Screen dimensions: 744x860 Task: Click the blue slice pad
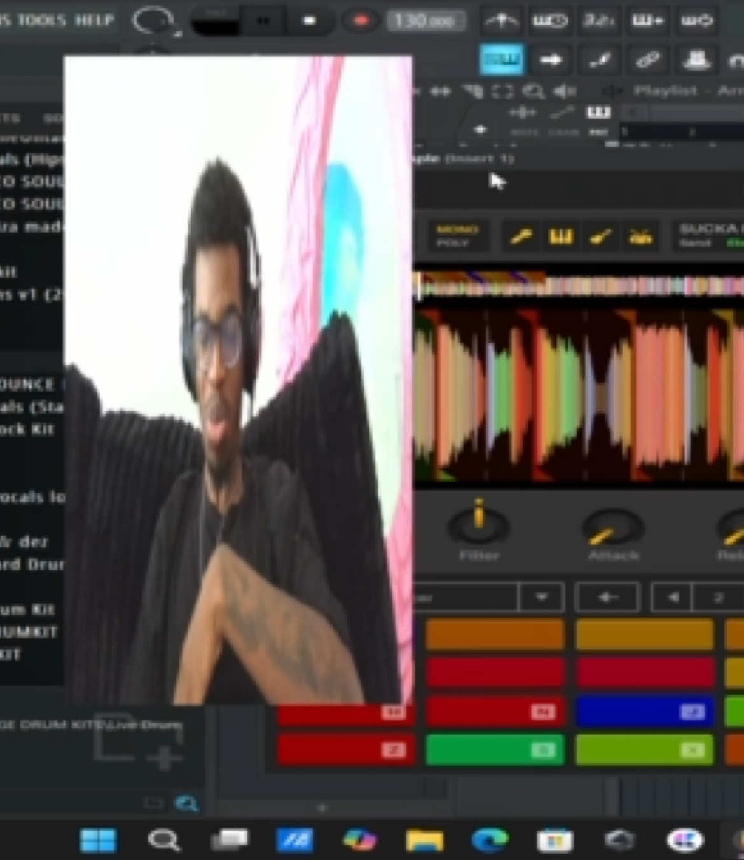[x=644, y=711]
